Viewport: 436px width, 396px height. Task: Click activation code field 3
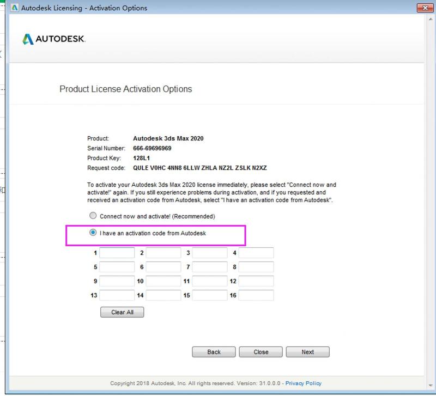point(210,253)
